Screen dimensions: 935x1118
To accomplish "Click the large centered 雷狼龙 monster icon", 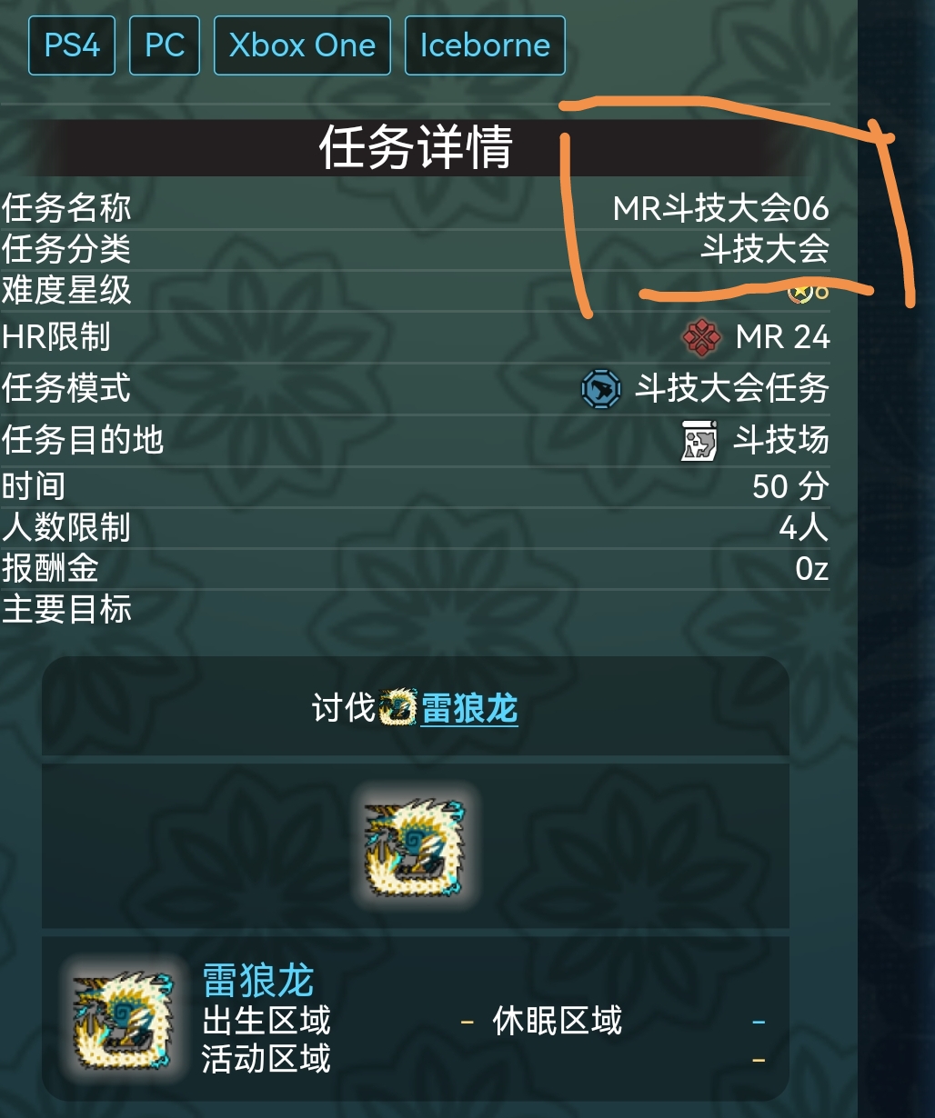I will pos(416,845).
